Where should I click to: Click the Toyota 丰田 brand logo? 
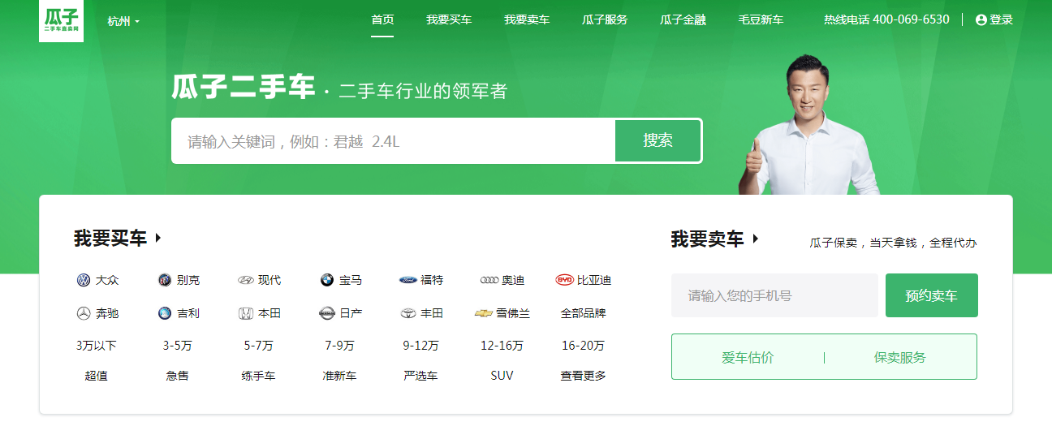click(x=408, y=313)
